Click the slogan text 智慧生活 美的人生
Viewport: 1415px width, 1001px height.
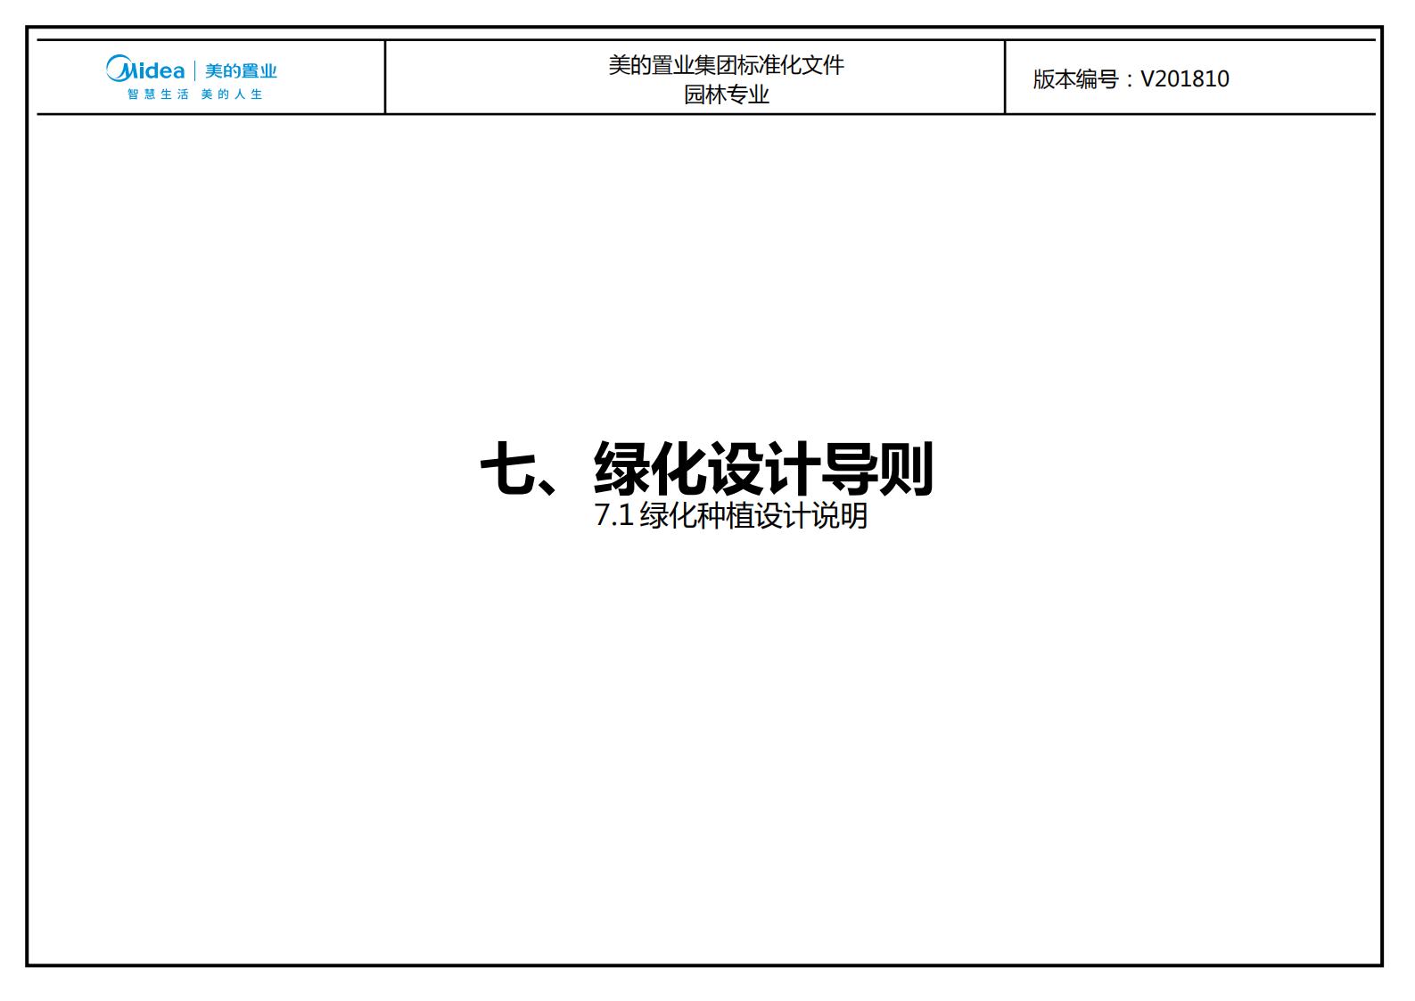click(194, 94)
